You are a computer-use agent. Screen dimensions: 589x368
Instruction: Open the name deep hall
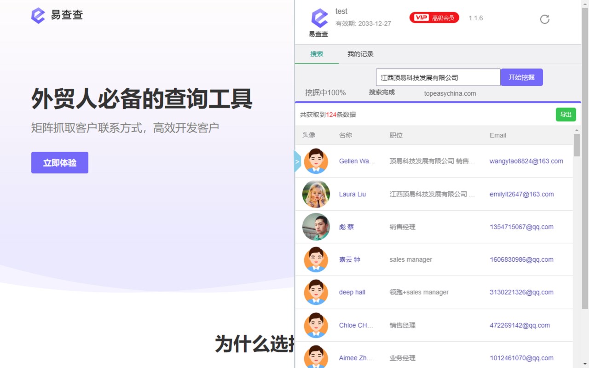point(352,292)
